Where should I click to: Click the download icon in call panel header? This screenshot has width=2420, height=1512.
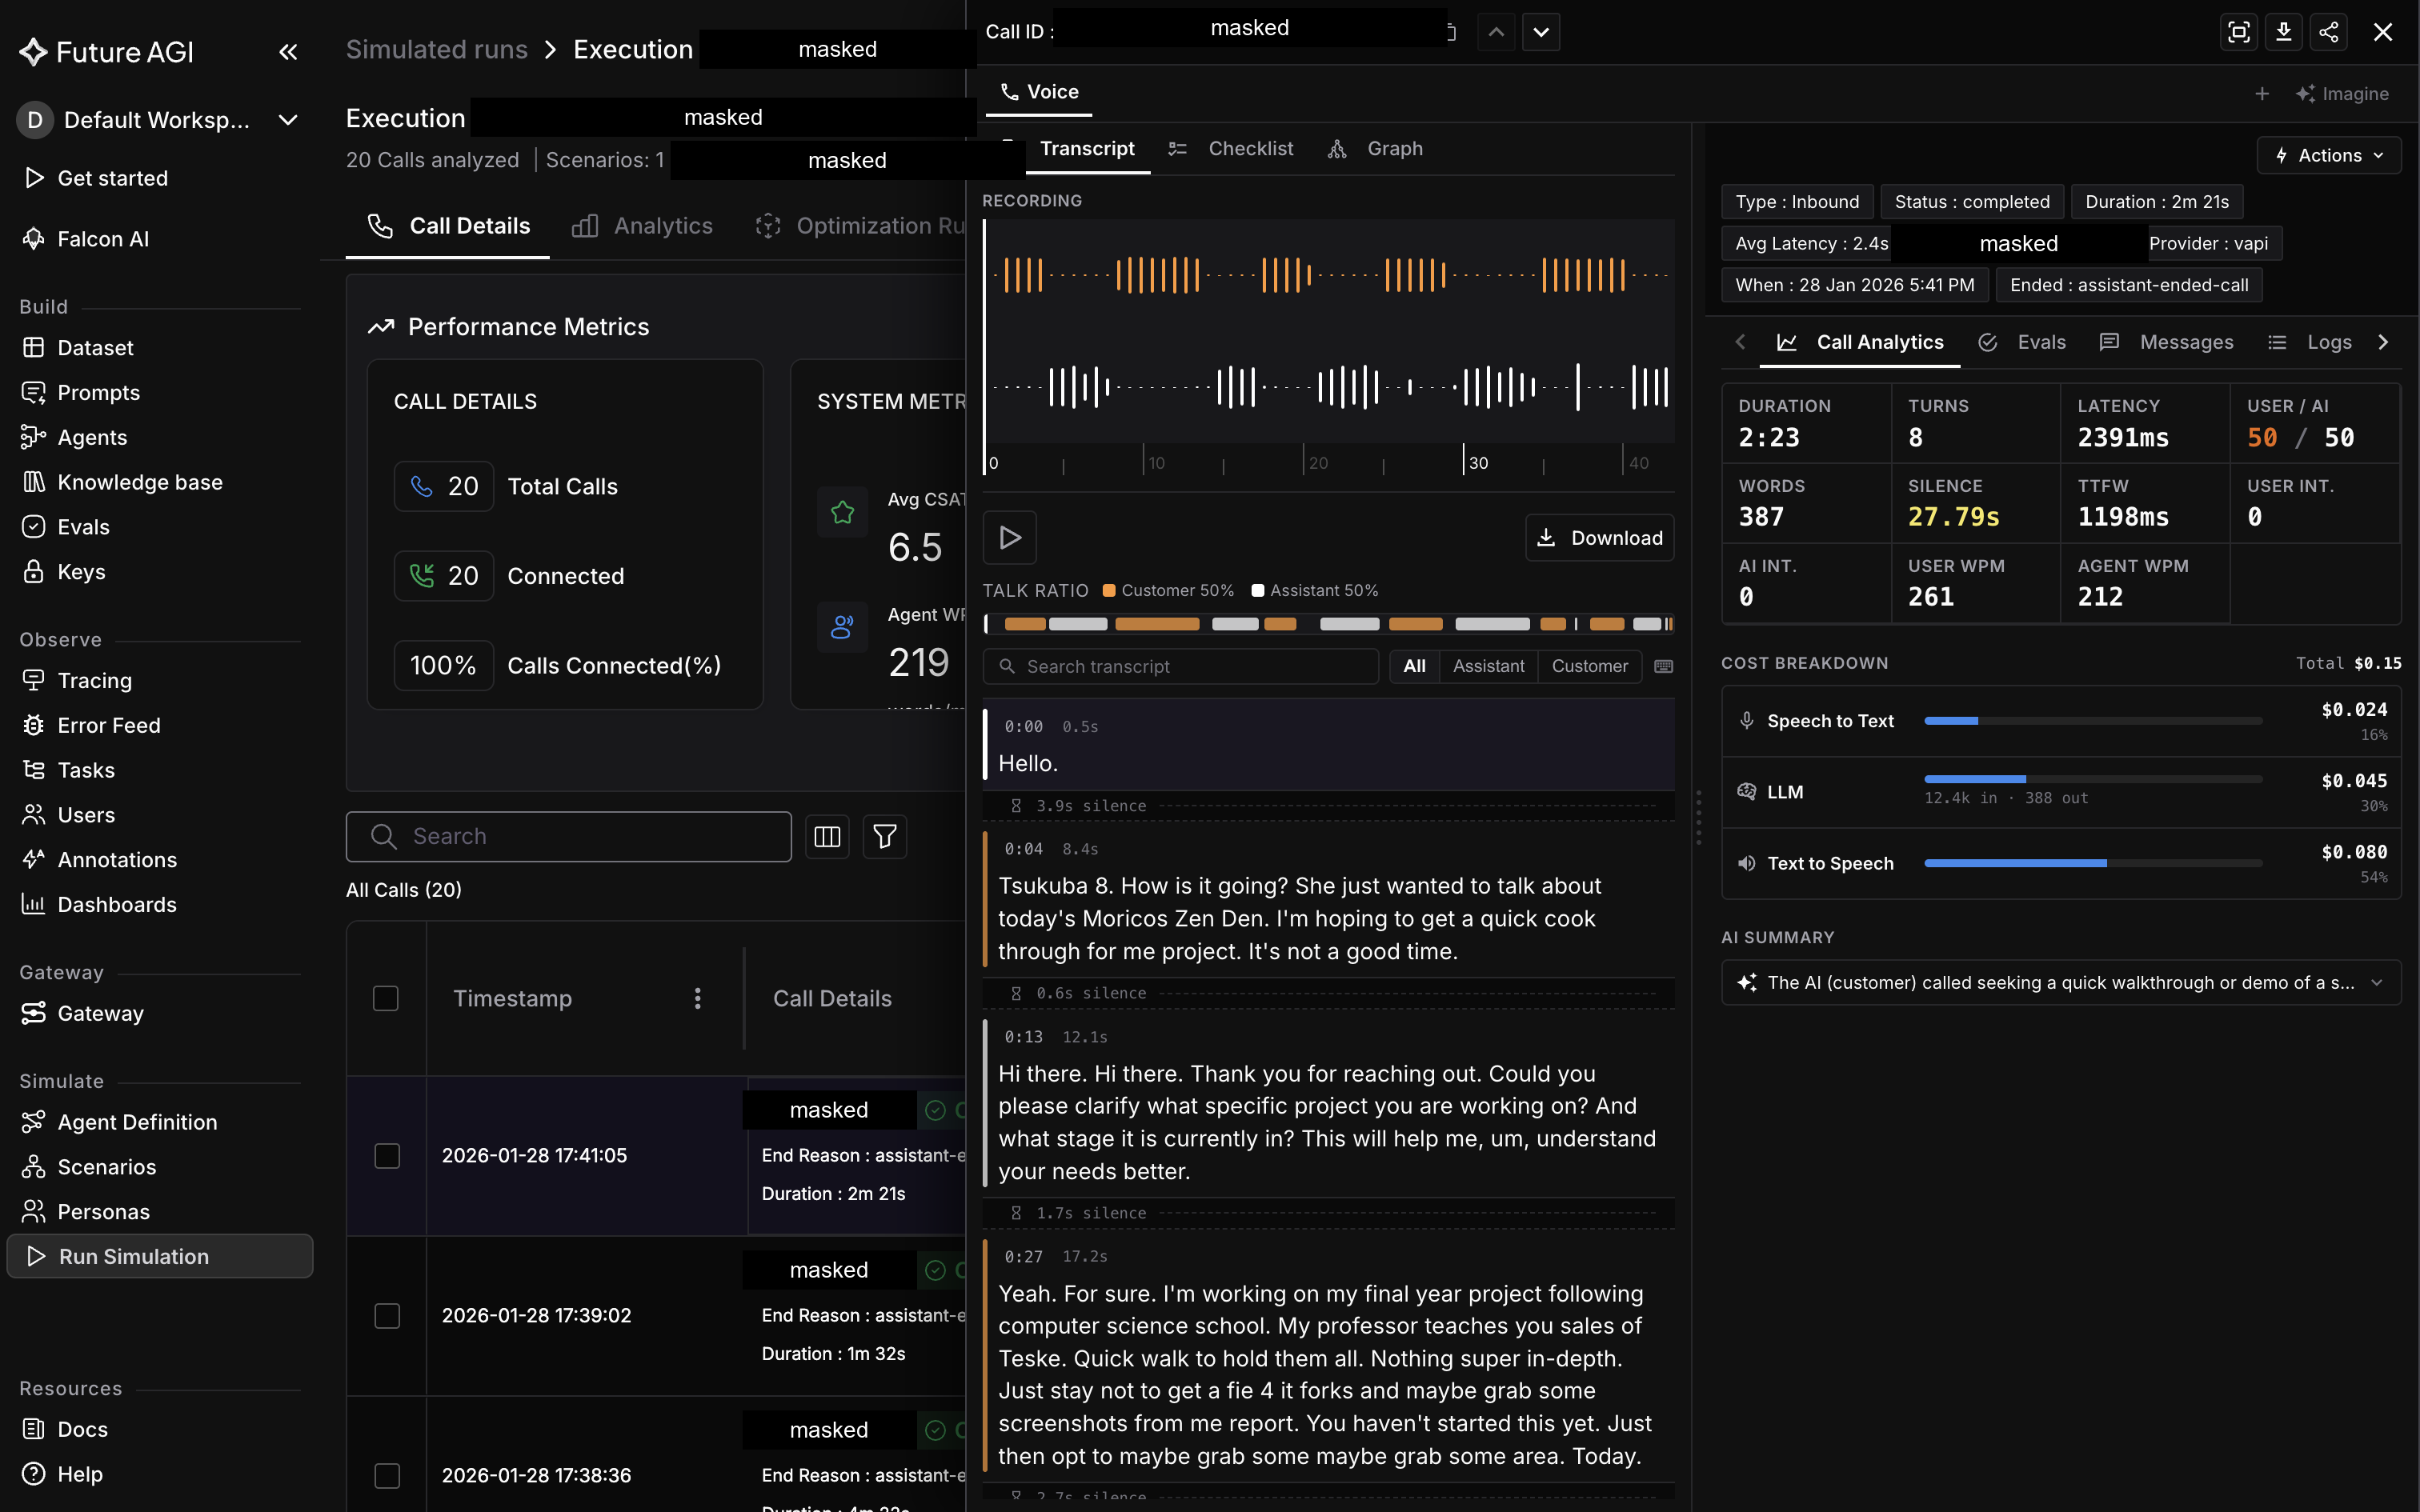click(2284, 32)
